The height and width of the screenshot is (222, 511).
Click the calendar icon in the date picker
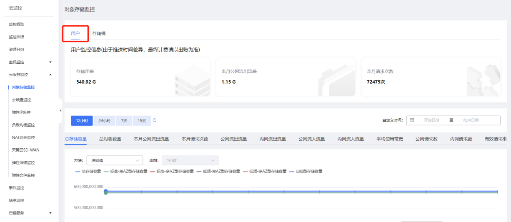pos(412,120)
